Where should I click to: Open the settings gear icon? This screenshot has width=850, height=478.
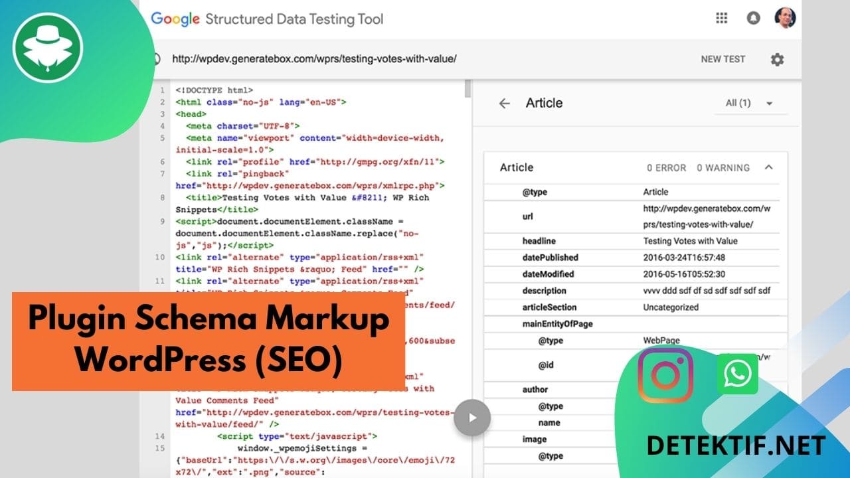[777, 59]
